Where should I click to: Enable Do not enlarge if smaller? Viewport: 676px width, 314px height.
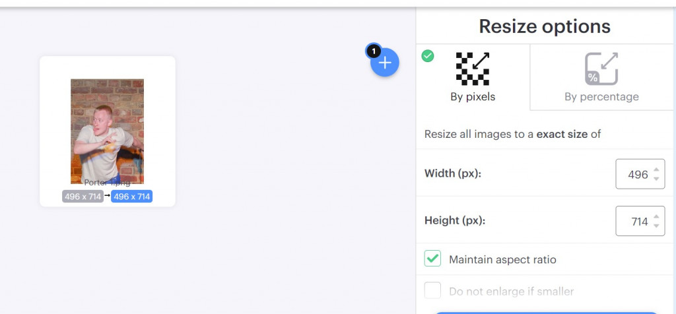point(432,290)
